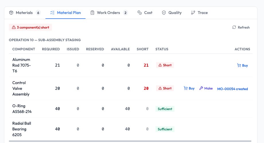
Task: Click the Work Orders count badge 2
Action: [x=125, y=13]
